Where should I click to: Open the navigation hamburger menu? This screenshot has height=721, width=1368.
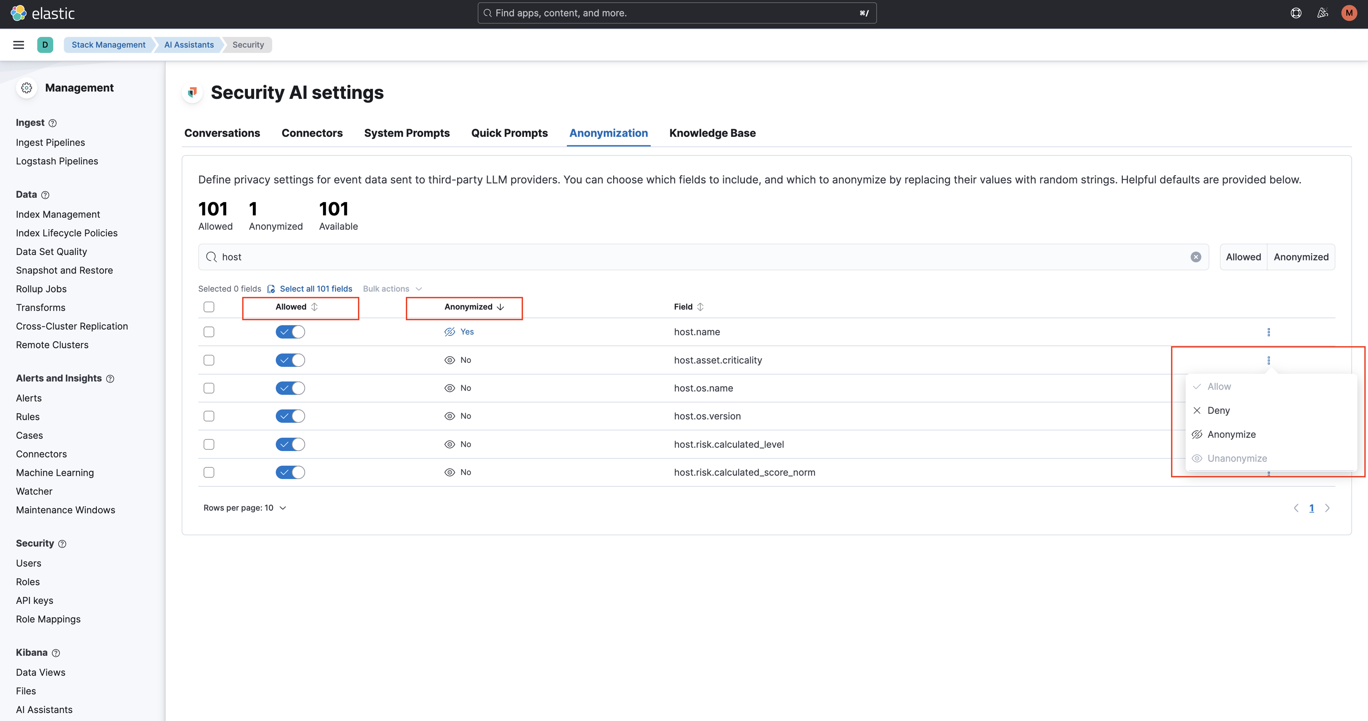coord(19,45)
